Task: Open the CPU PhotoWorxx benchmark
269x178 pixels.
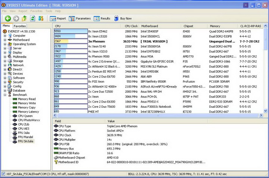Action: (x=29, y=120)
